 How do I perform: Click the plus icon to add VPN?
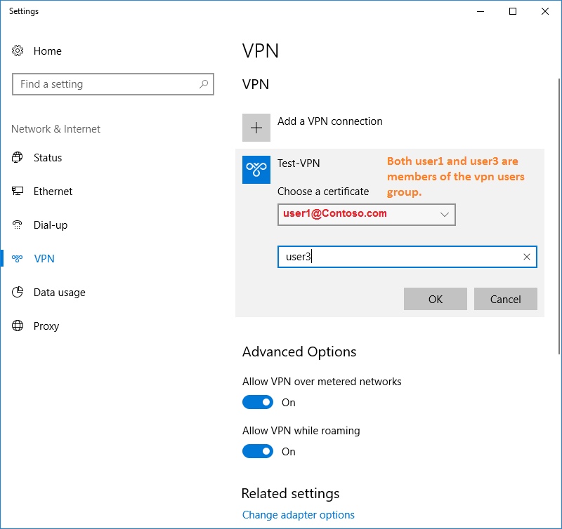256,128
